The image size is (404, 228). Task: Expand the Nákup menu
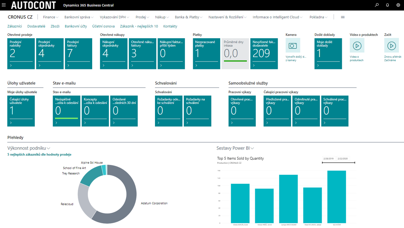coord(162,17)
